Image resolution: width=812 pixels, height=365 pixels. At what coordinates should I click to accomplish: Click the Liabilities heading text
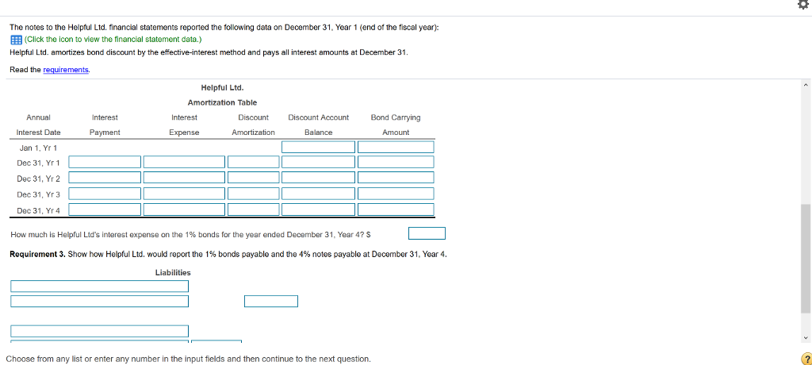173,273
